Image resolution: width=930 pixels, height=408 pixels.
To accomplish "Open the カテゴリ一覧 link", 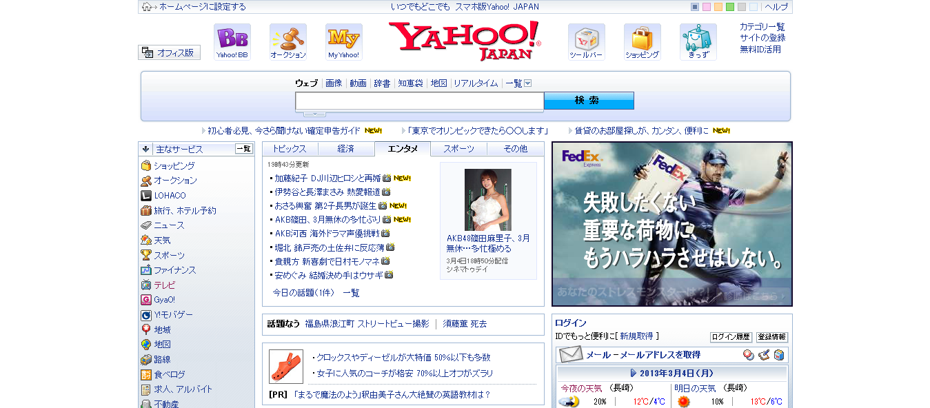I will [762, 27].
